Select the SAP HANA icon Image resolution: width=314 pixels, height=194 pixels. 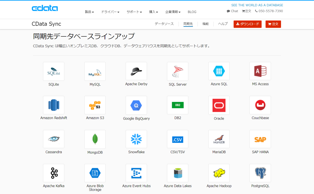click(260, 139)
